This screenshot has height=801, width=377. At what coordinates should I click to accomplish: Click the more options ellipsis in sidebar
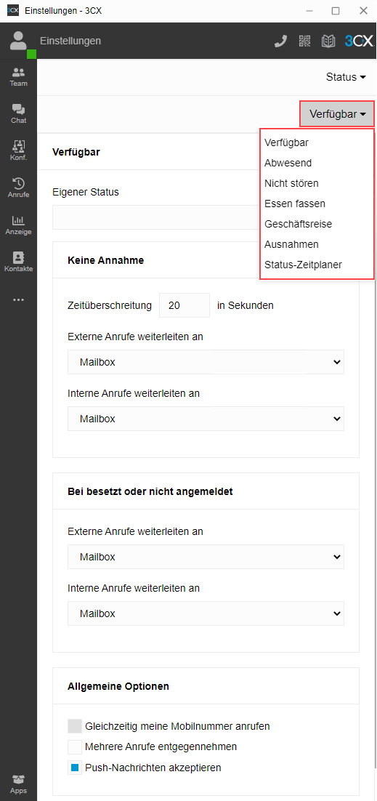tap(18, 300)
